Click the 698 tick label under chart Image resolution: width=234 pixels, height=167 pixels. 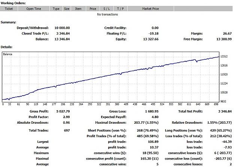pos(216,104)
